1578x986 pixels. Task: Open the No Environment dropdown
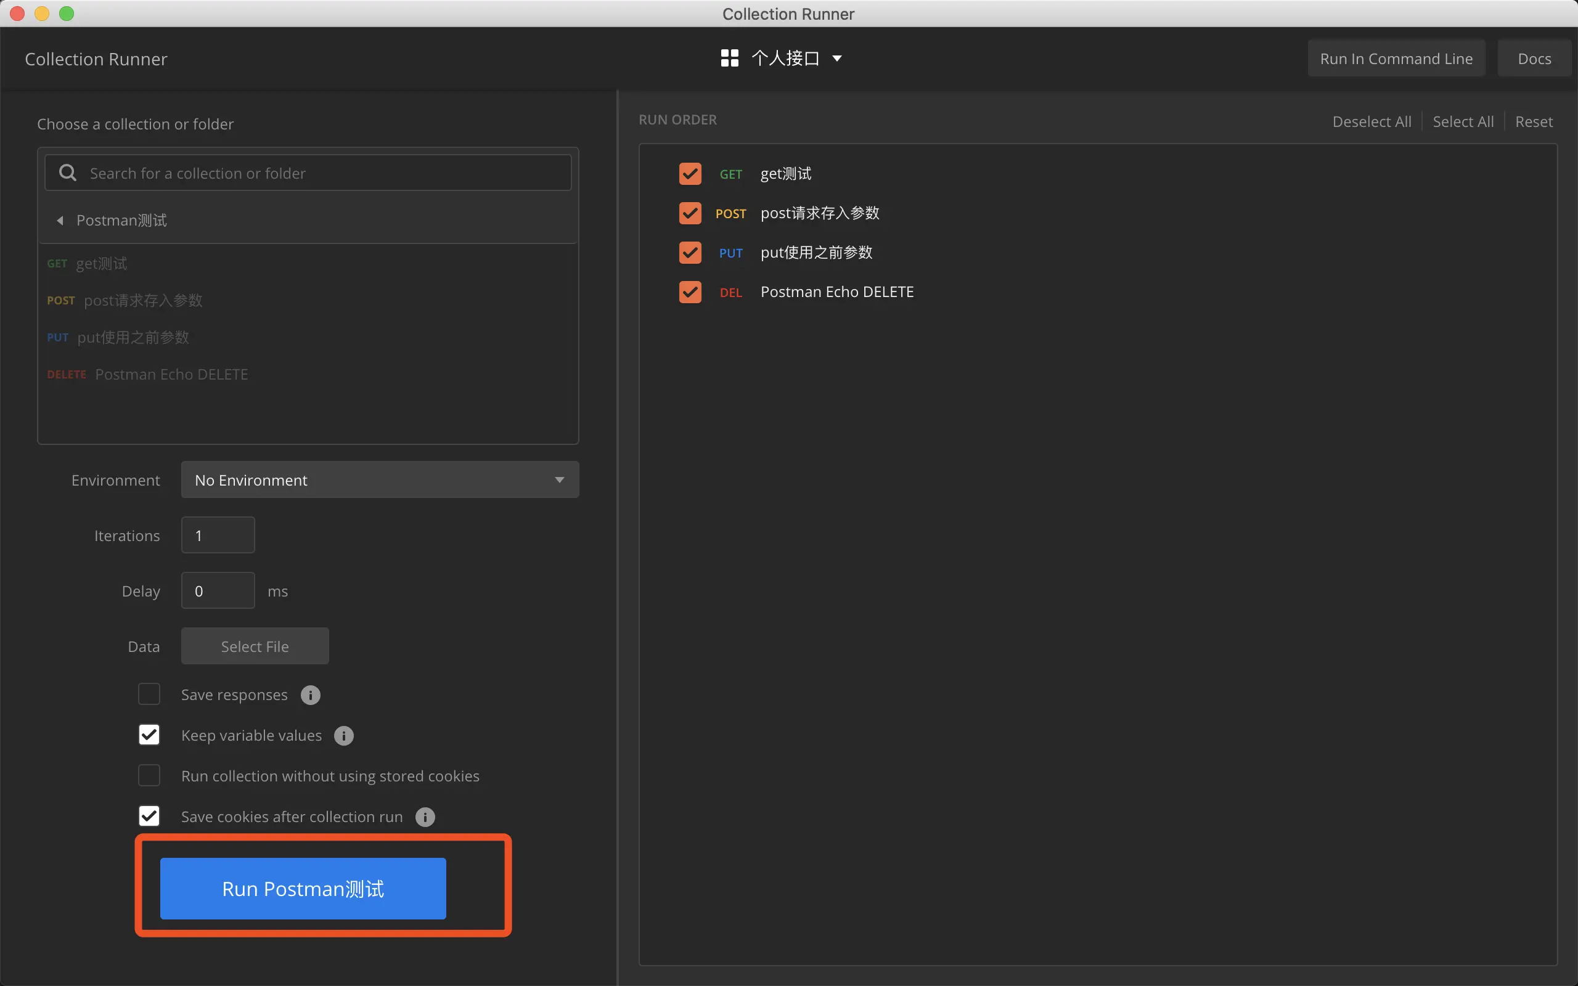[380, 480]
